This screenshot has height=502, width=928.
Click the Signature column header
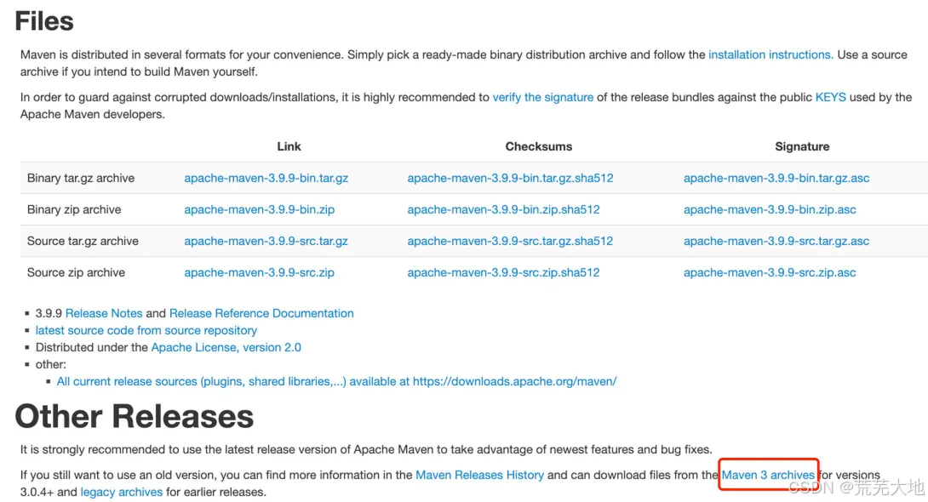coord(802,146)
